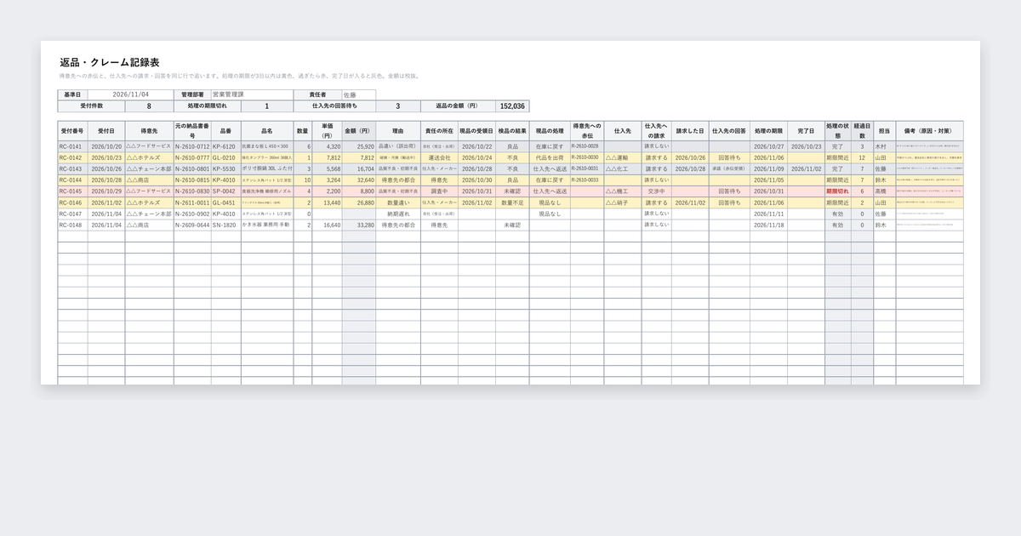The width and height of the screenshot is (1021, 536).
Task: Click the 運送会社 responsibility cell
Action: pos(439,157)
